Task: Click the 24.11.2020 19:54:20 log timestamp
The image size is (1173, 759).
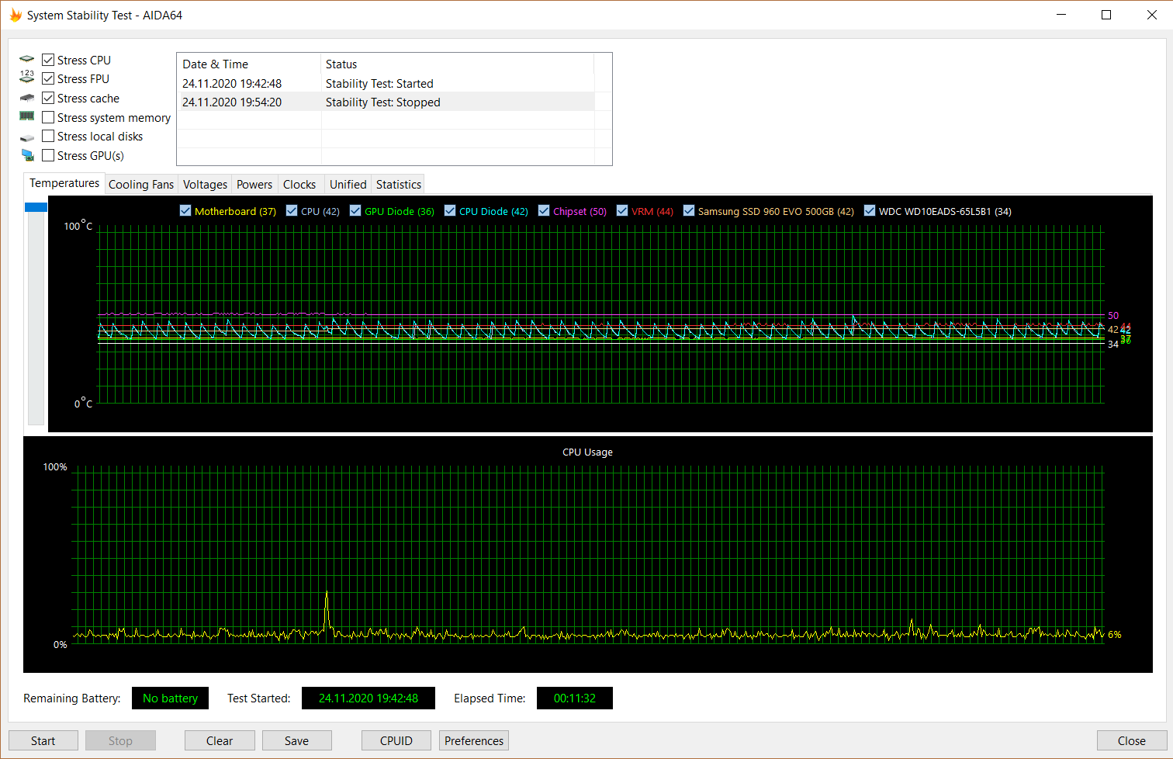Action: [232, 102]
